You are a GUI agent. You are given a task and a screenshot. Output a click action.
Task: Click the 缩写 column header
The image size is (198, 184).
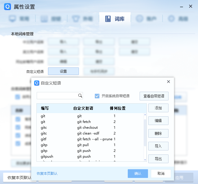coord(45,108)
